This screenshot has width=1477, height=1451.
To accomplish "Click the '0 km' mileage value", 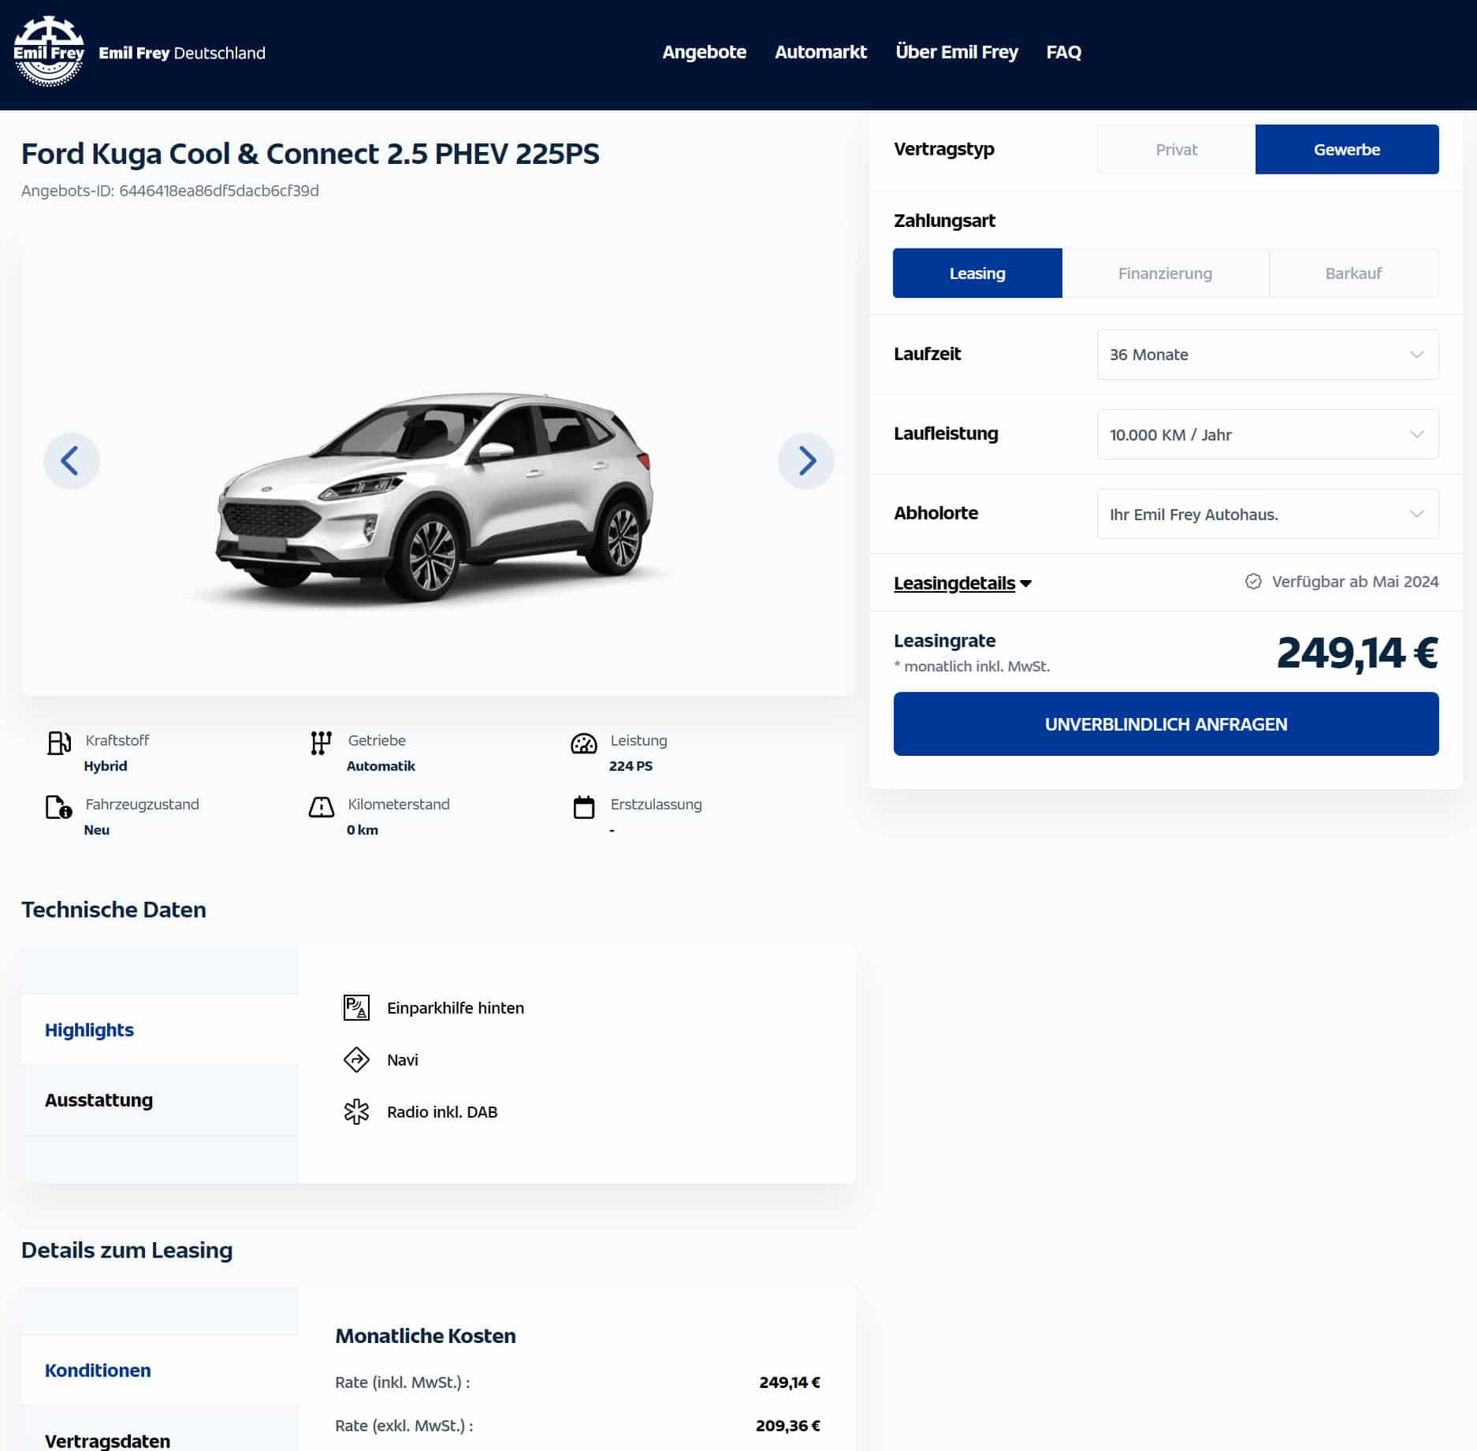I will [363, 830].
